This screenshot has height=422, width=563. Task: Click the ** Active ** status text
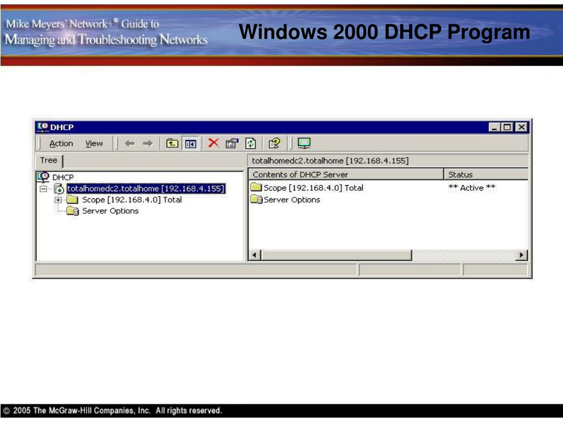coord(472,188)
